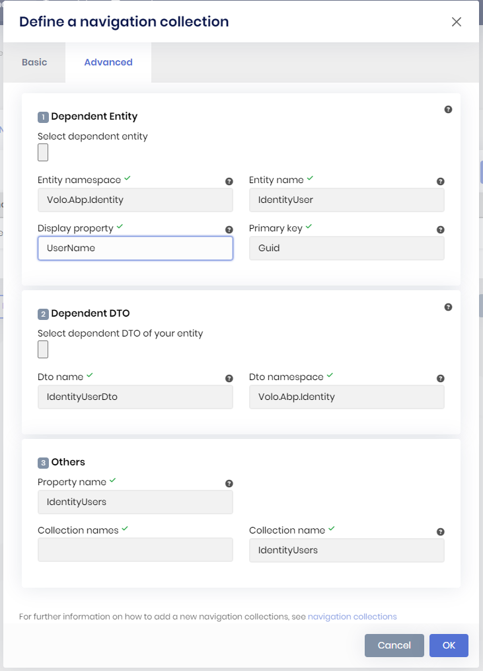This screenshot has height=671, width=483.
Task: Click Dependent DTO section help icon
Action: (448, 307)
